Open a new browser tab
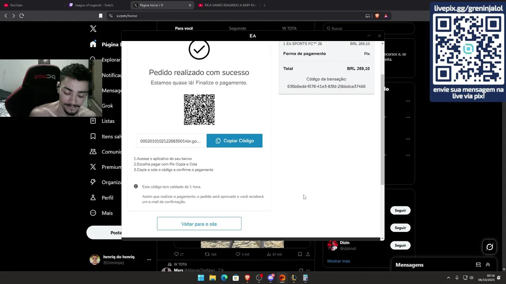The width and height of the screenshot is (506, 284). (264, 5)
